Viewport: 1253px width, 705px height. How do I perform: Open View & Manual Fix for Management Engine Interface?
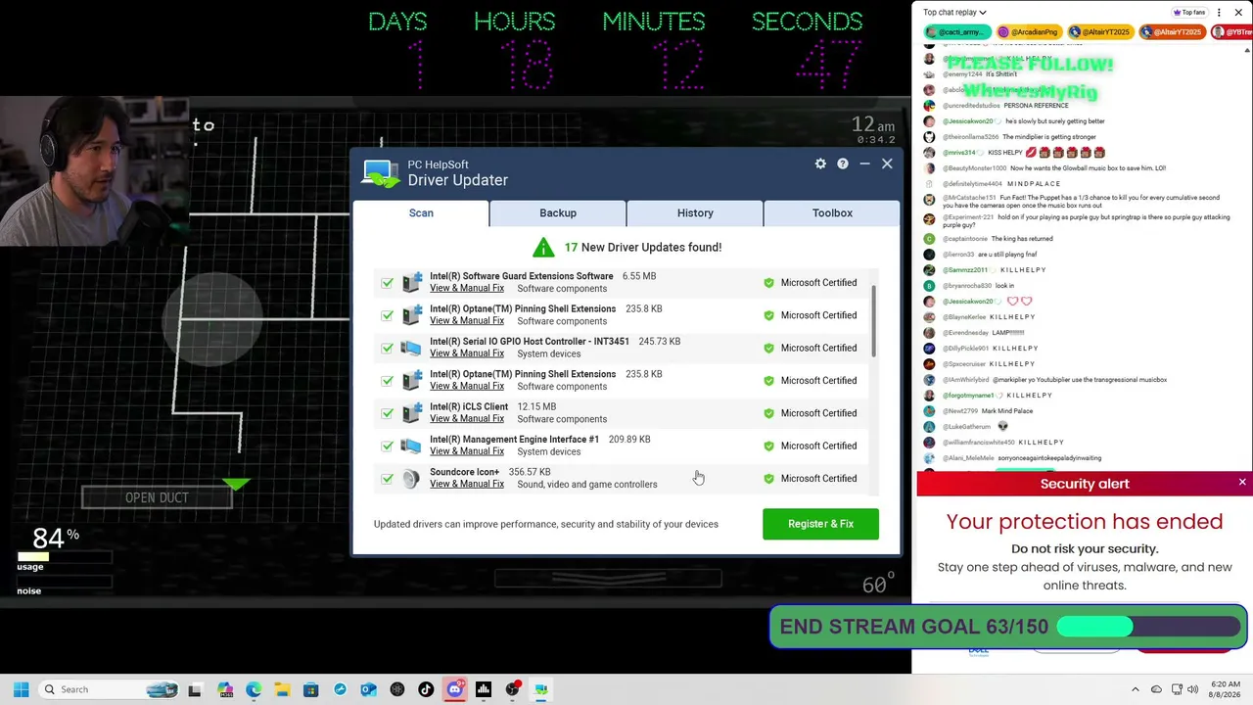[x=467, y=451]
